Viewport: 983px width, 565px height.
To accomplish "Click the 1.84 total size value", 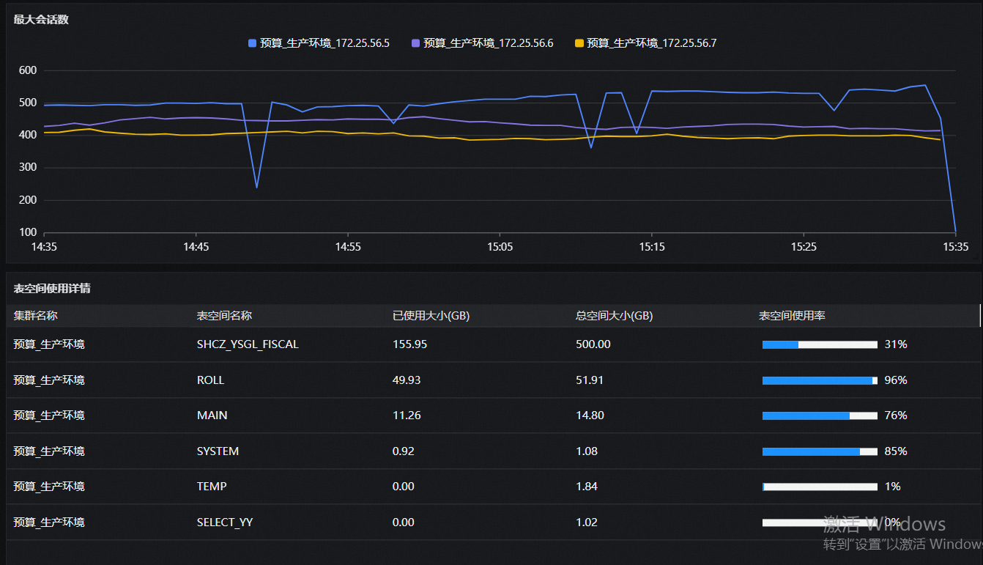I will 587,487.
